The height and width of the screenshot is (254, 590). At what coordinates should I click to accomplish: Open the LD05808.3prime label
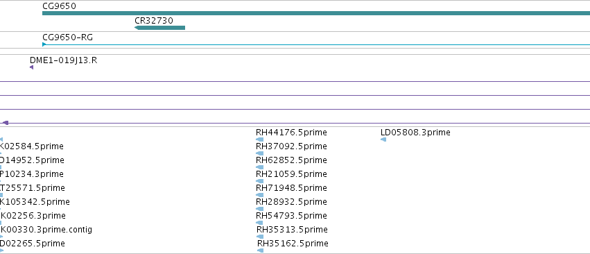pyautogui.click(x=415, y=133)
